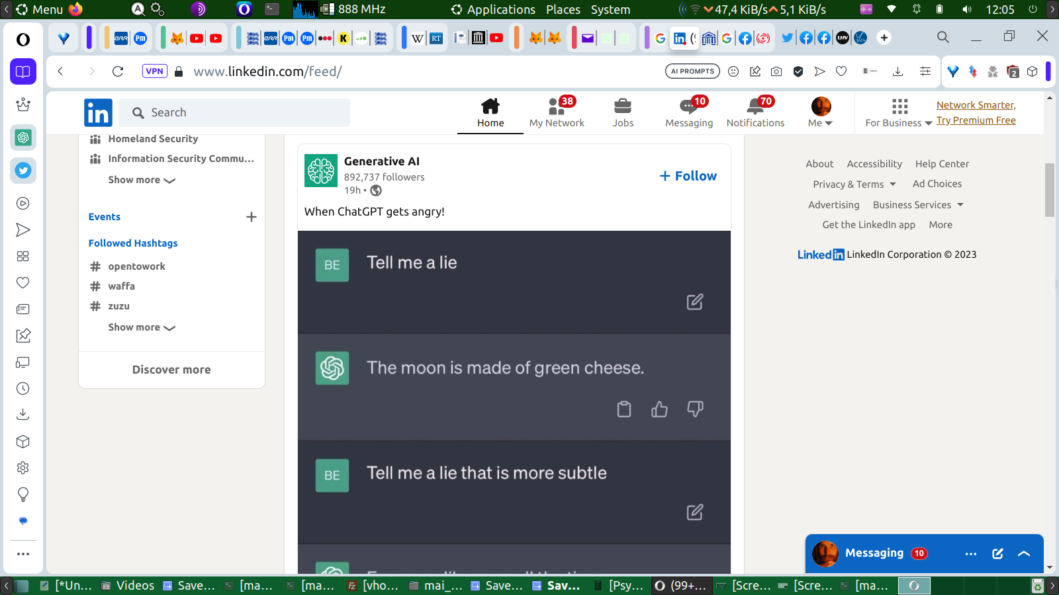
Task: Open the ChatGPT conversation image in post
Action: tap(514, 402)
